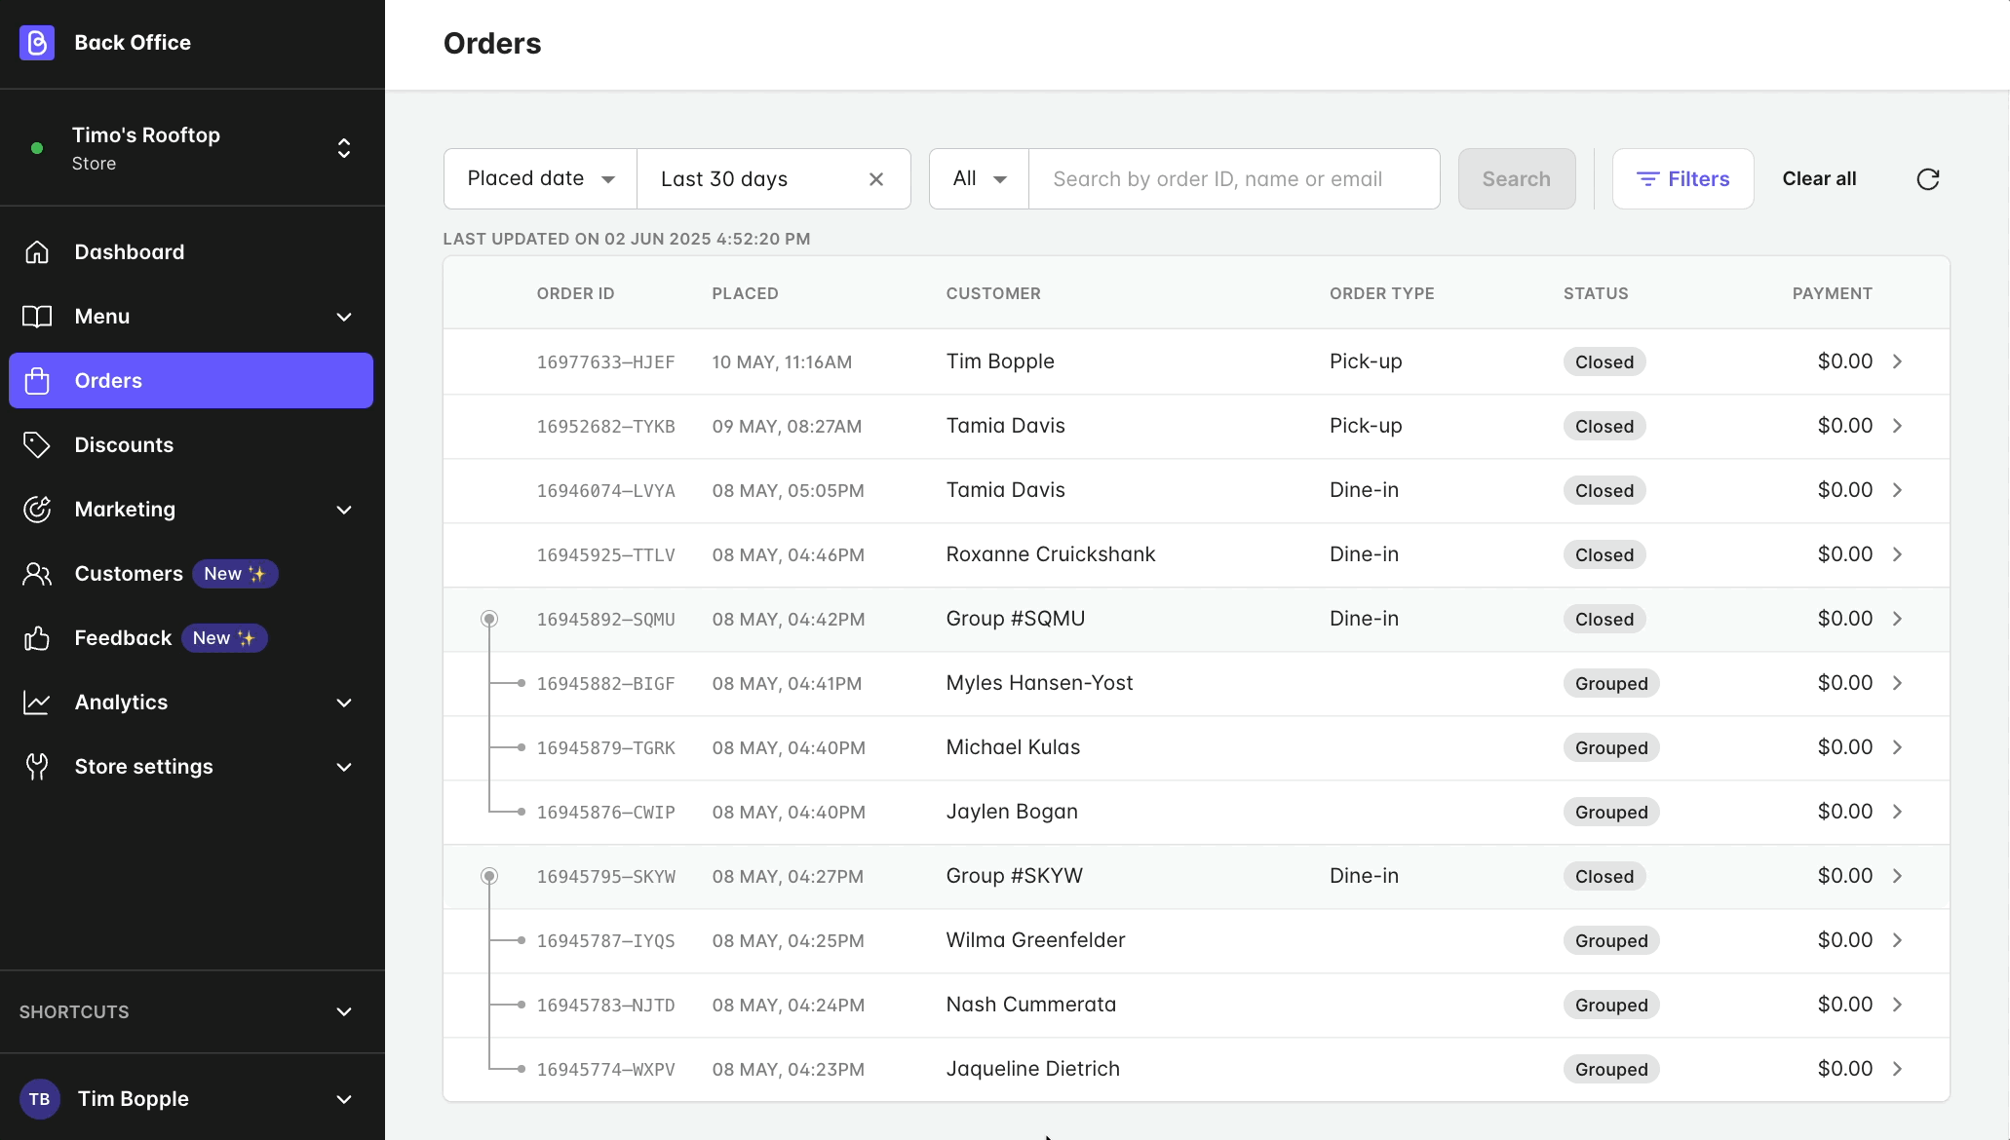Click the Search button
The width and height of the screenshot is (2010, 1140).
pos(1517,179)
